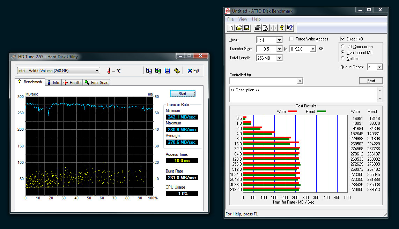The image size is (399, 229).
Task: Click the context help pointer icon
Action: pos(290,28)
